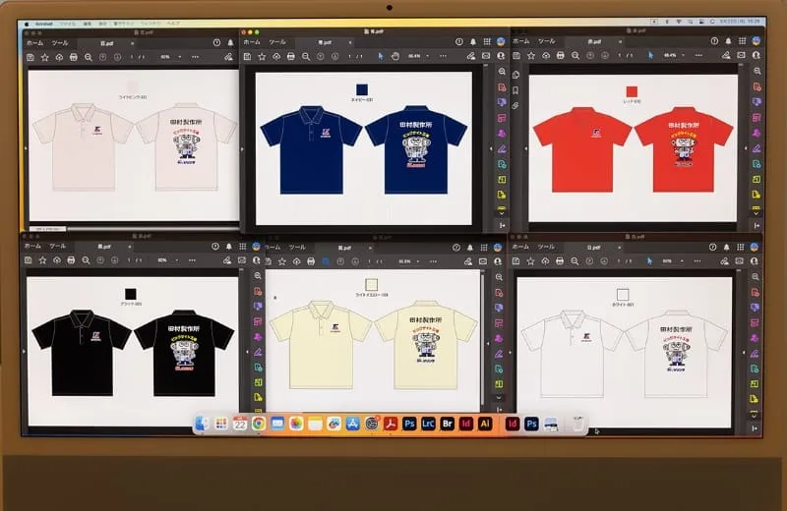Click the red color swatch above the shirts
Image resolution: width=787 pixels, height=511 pixels.
click(x=632, y=91)
